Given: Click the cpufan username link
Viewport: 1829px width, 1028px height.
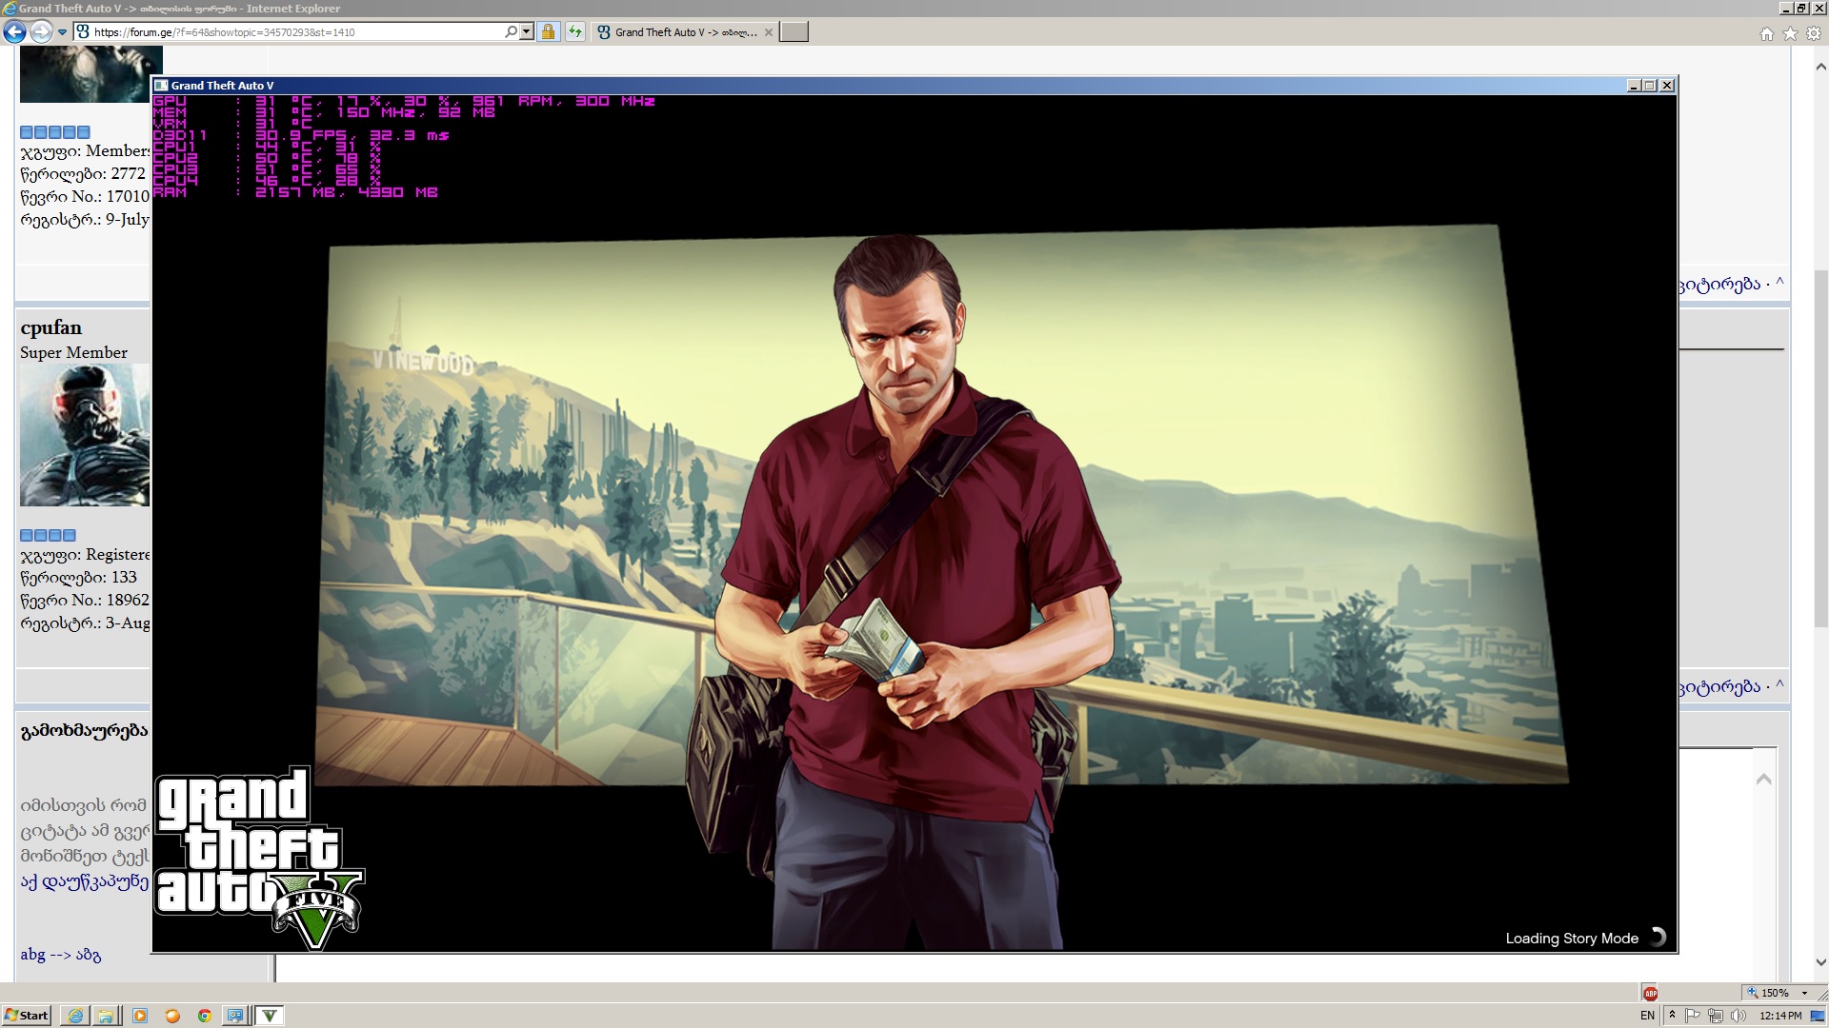Looking at the screenshot, I should (51, 327).
